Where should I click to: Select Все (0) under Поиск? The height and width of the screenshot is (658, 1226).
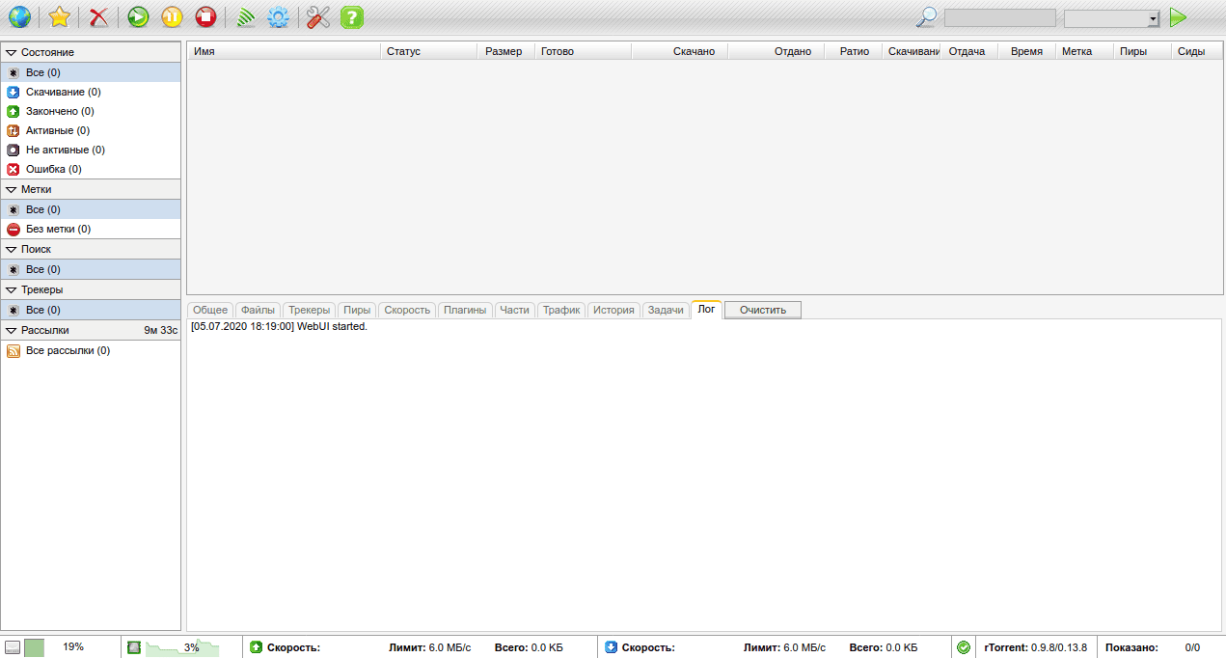(x=91, y=269)
